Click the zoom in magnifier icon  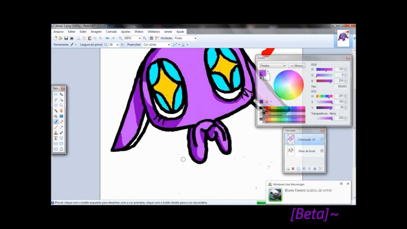pyautogui.click(x=144, y=38)
